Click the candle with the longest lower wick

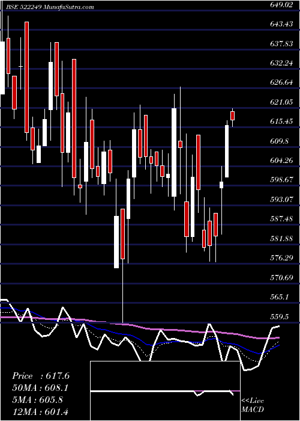122,233
